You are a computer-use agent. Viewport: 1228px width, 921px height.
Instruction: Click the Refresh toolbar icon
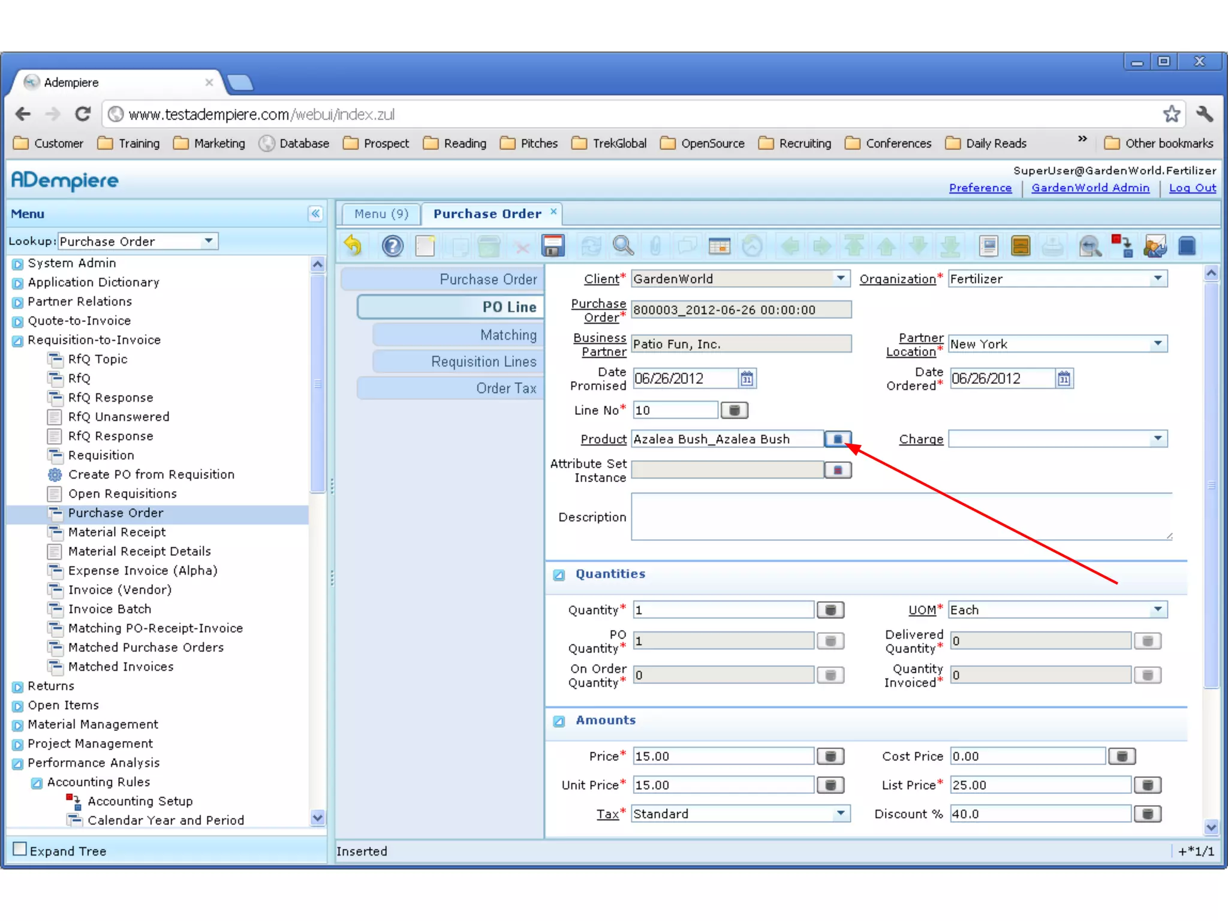click(x=591, y=246)
